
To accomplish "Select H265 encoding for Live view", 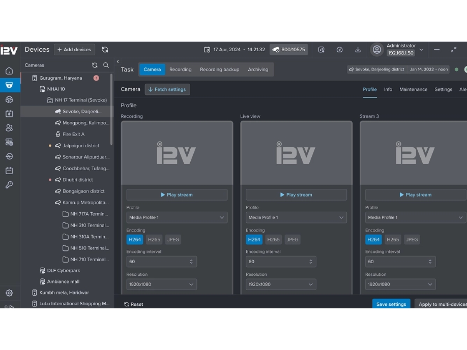I will pos(274,240).
